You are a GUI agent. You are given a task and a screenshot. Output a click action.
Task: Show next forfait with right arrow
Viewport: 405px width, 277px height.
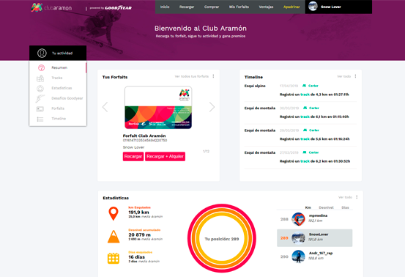212,107
